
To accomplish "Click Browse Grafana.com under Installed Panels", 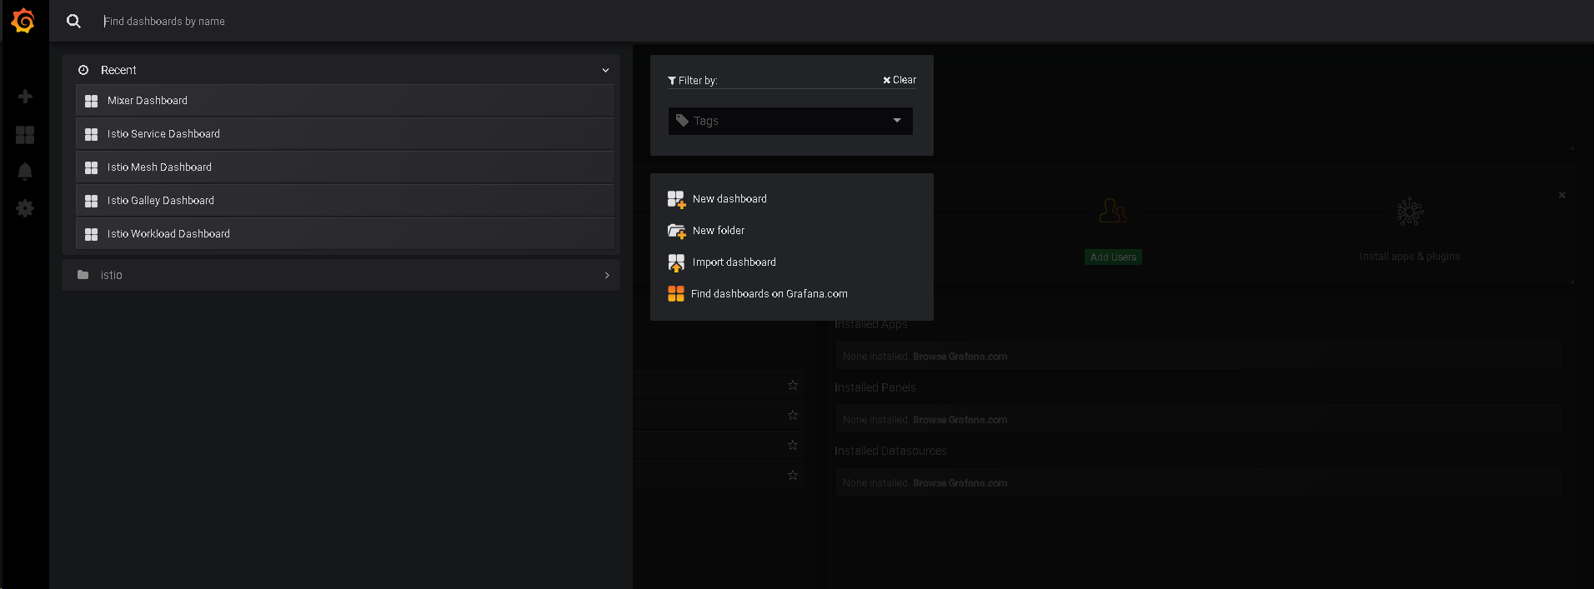I will pyautogui.click(x=960, y=420).
